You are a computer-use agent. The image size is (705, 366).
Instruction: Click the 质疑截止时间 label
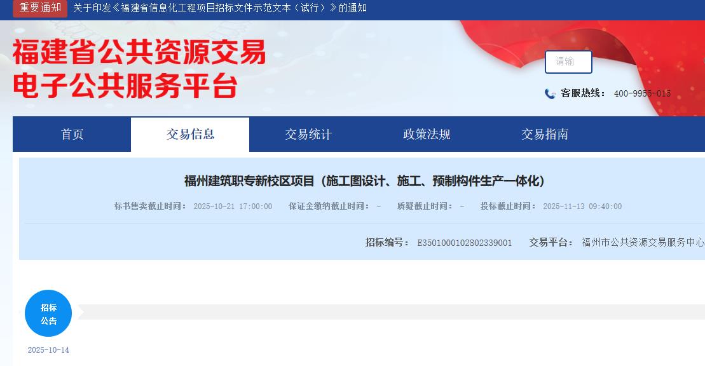(x=425, y=207)
